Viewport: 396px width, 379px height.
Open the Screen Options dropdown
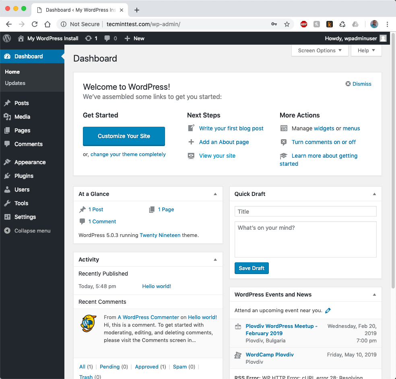320,50
